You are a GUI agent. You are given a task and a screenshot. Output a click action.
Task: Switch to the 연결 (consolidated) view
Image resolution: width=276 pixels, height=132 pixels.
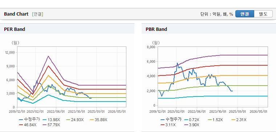[245, 14]
